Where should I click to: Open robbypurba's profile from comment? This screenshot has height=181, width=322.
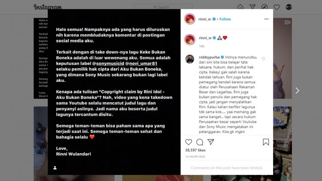click(x=209, y=57)
